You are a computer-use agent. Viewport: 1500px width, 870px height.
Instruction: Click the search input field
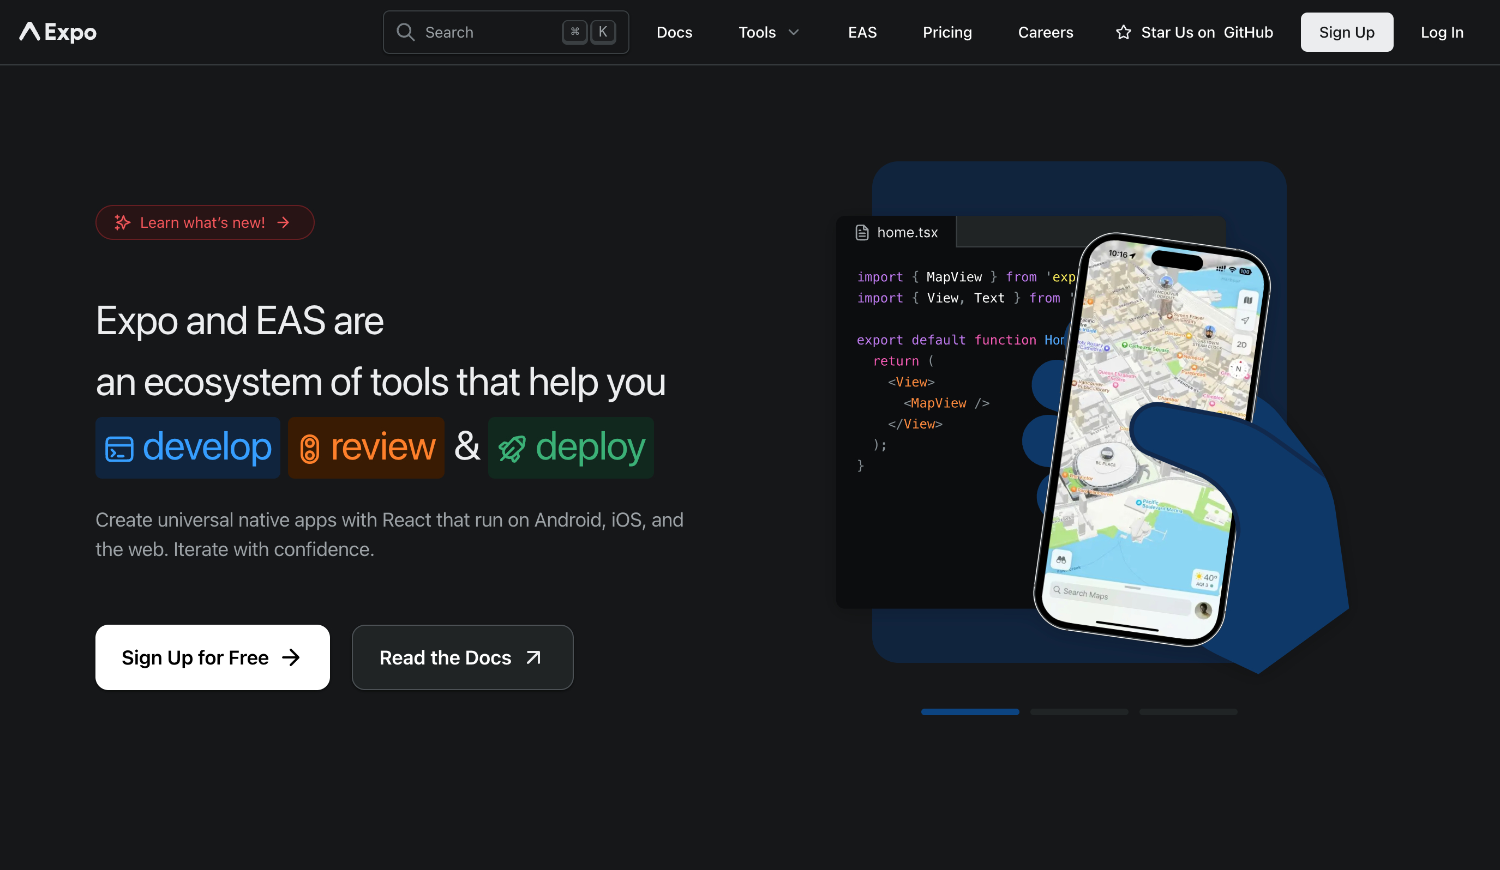(506, 32)
